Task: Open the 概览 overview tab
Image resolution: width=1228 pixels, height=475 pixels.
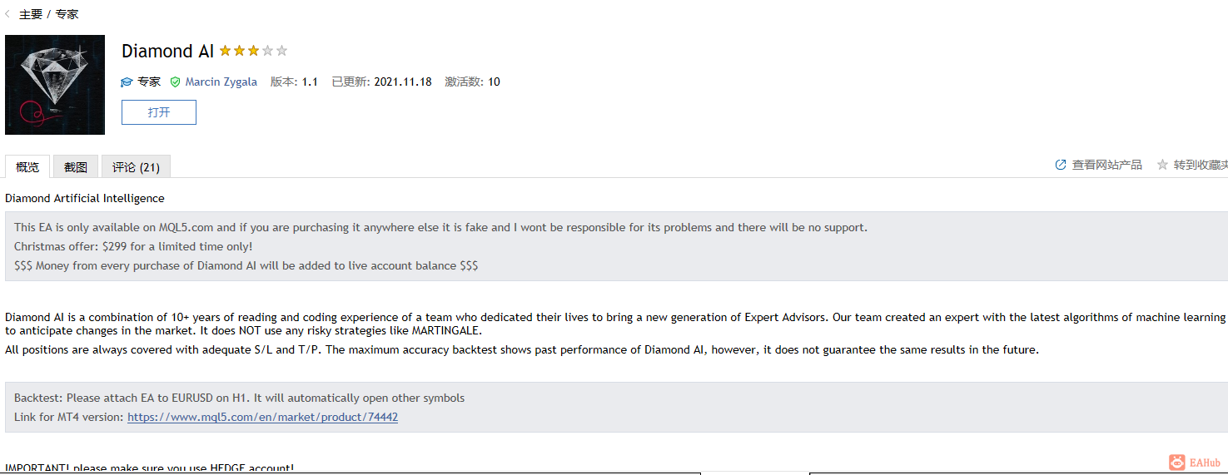Action: pyautogui.click(x=27, y=166)
